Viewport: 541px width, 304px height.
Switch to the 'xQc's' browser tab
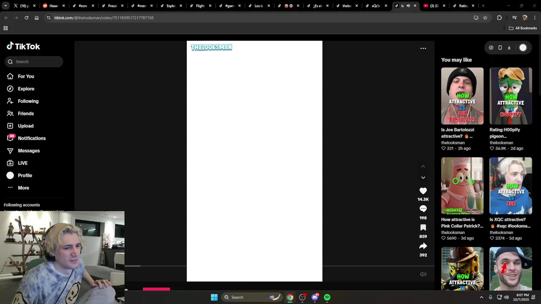coord(375,6)
